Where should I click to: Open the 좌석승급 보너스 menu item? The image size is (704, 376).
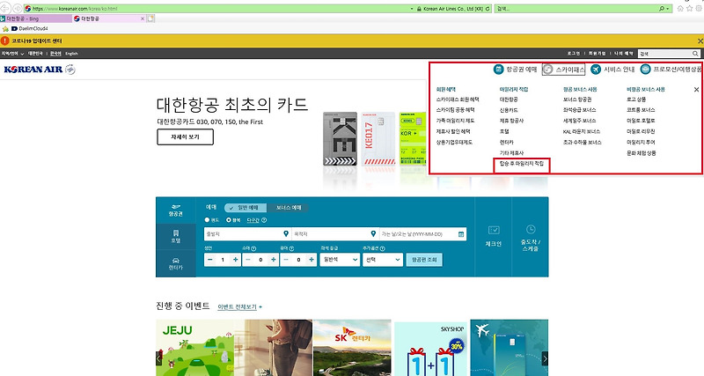coord(580,110)
